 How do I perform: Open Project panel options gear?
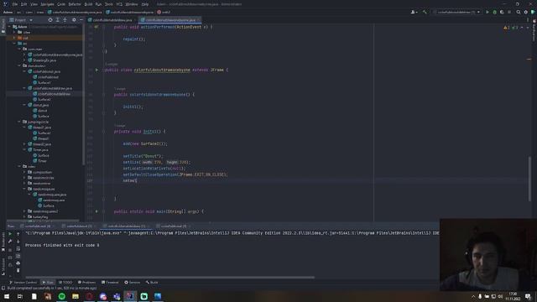click(74, 20)
